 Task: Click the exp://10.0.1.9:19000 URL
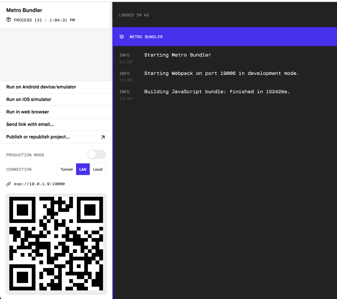[39, 184]
